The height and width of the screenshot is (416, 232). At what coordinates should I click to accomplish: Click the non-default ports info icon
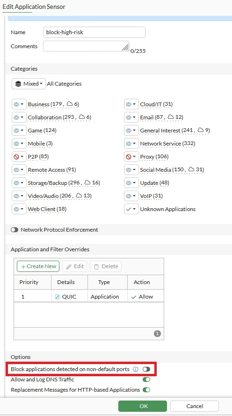136,369
